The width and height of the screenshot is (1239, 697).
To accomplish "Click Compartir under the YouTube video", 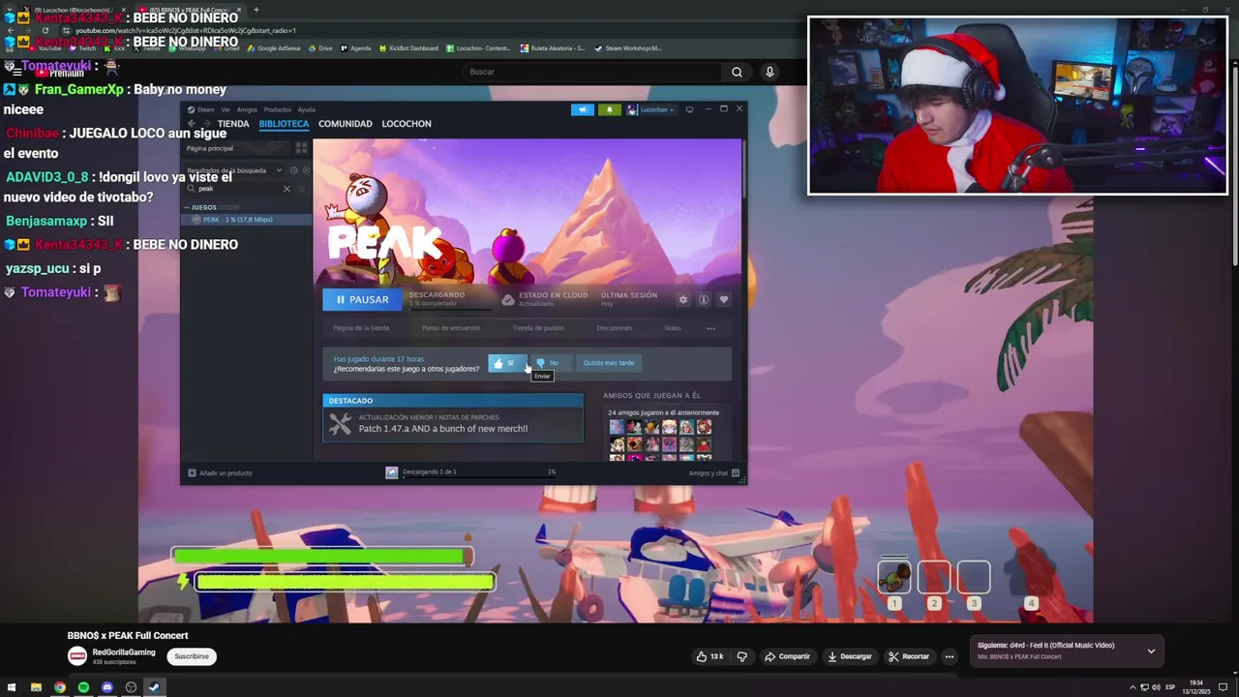I will [787, 656].
